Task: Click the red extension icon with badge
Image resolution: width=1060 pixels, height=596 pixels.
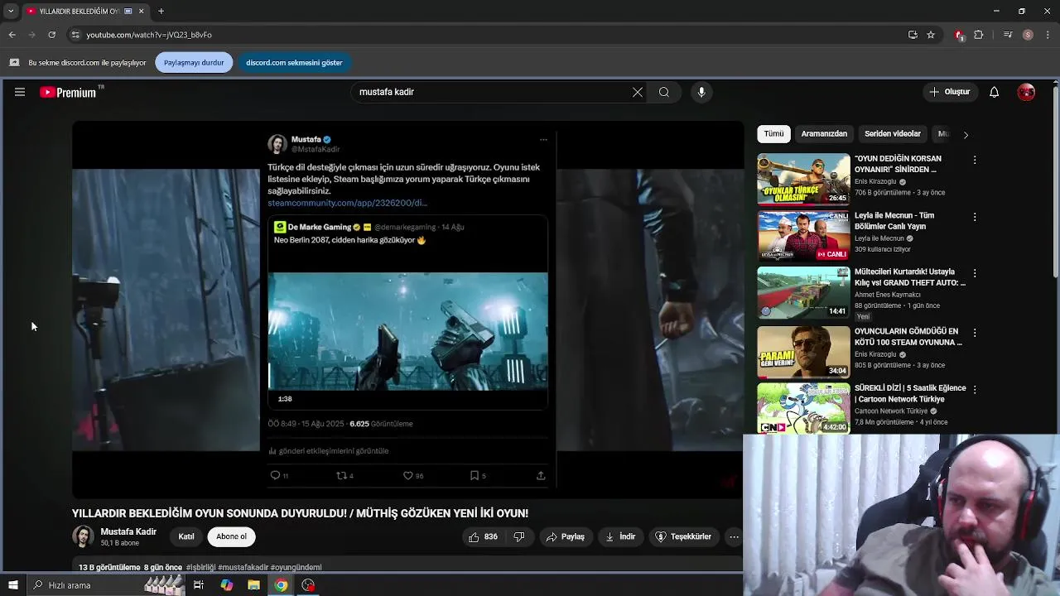Action: pos(959,35)
